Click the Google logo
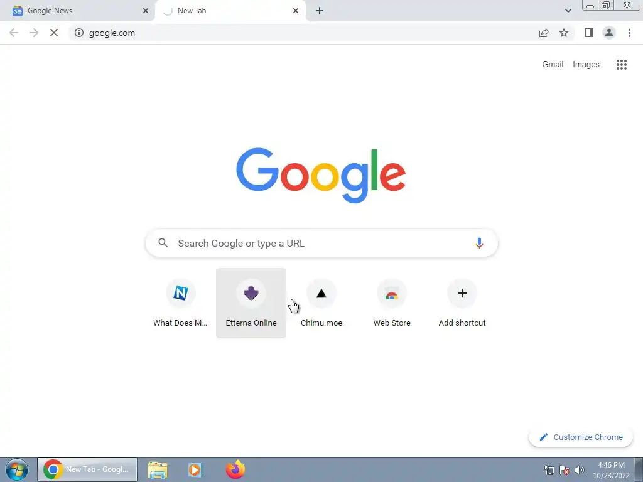The height and width of the screenshot is (482, 643). [321, 175]
